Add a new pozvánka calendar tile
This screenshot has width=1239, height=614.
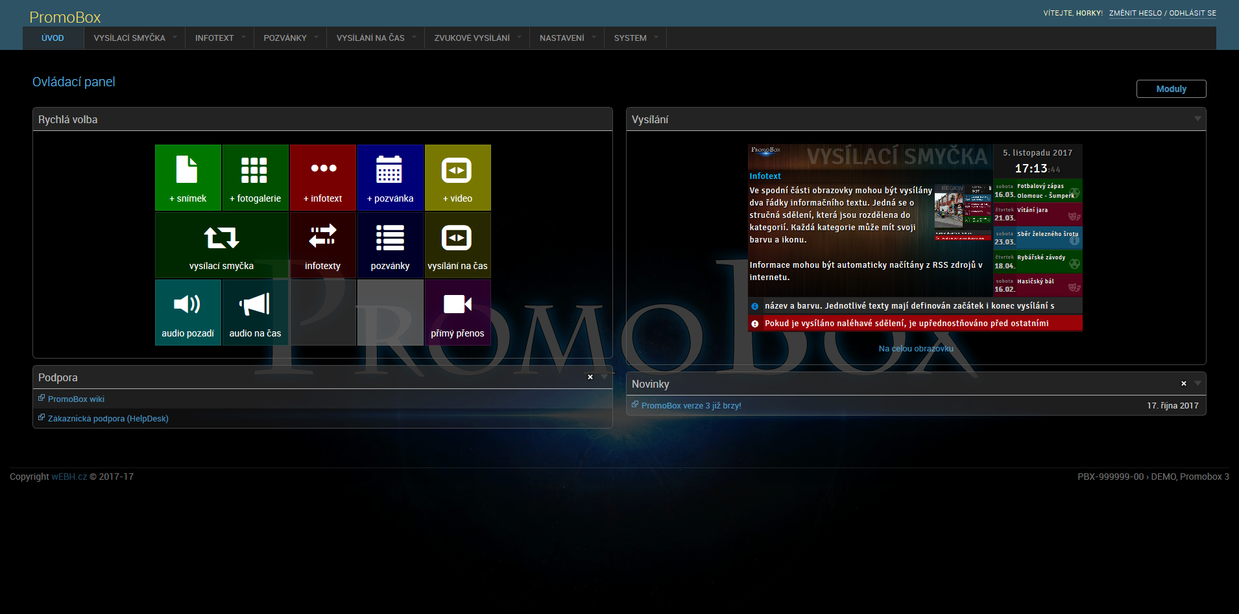point(390,178)
